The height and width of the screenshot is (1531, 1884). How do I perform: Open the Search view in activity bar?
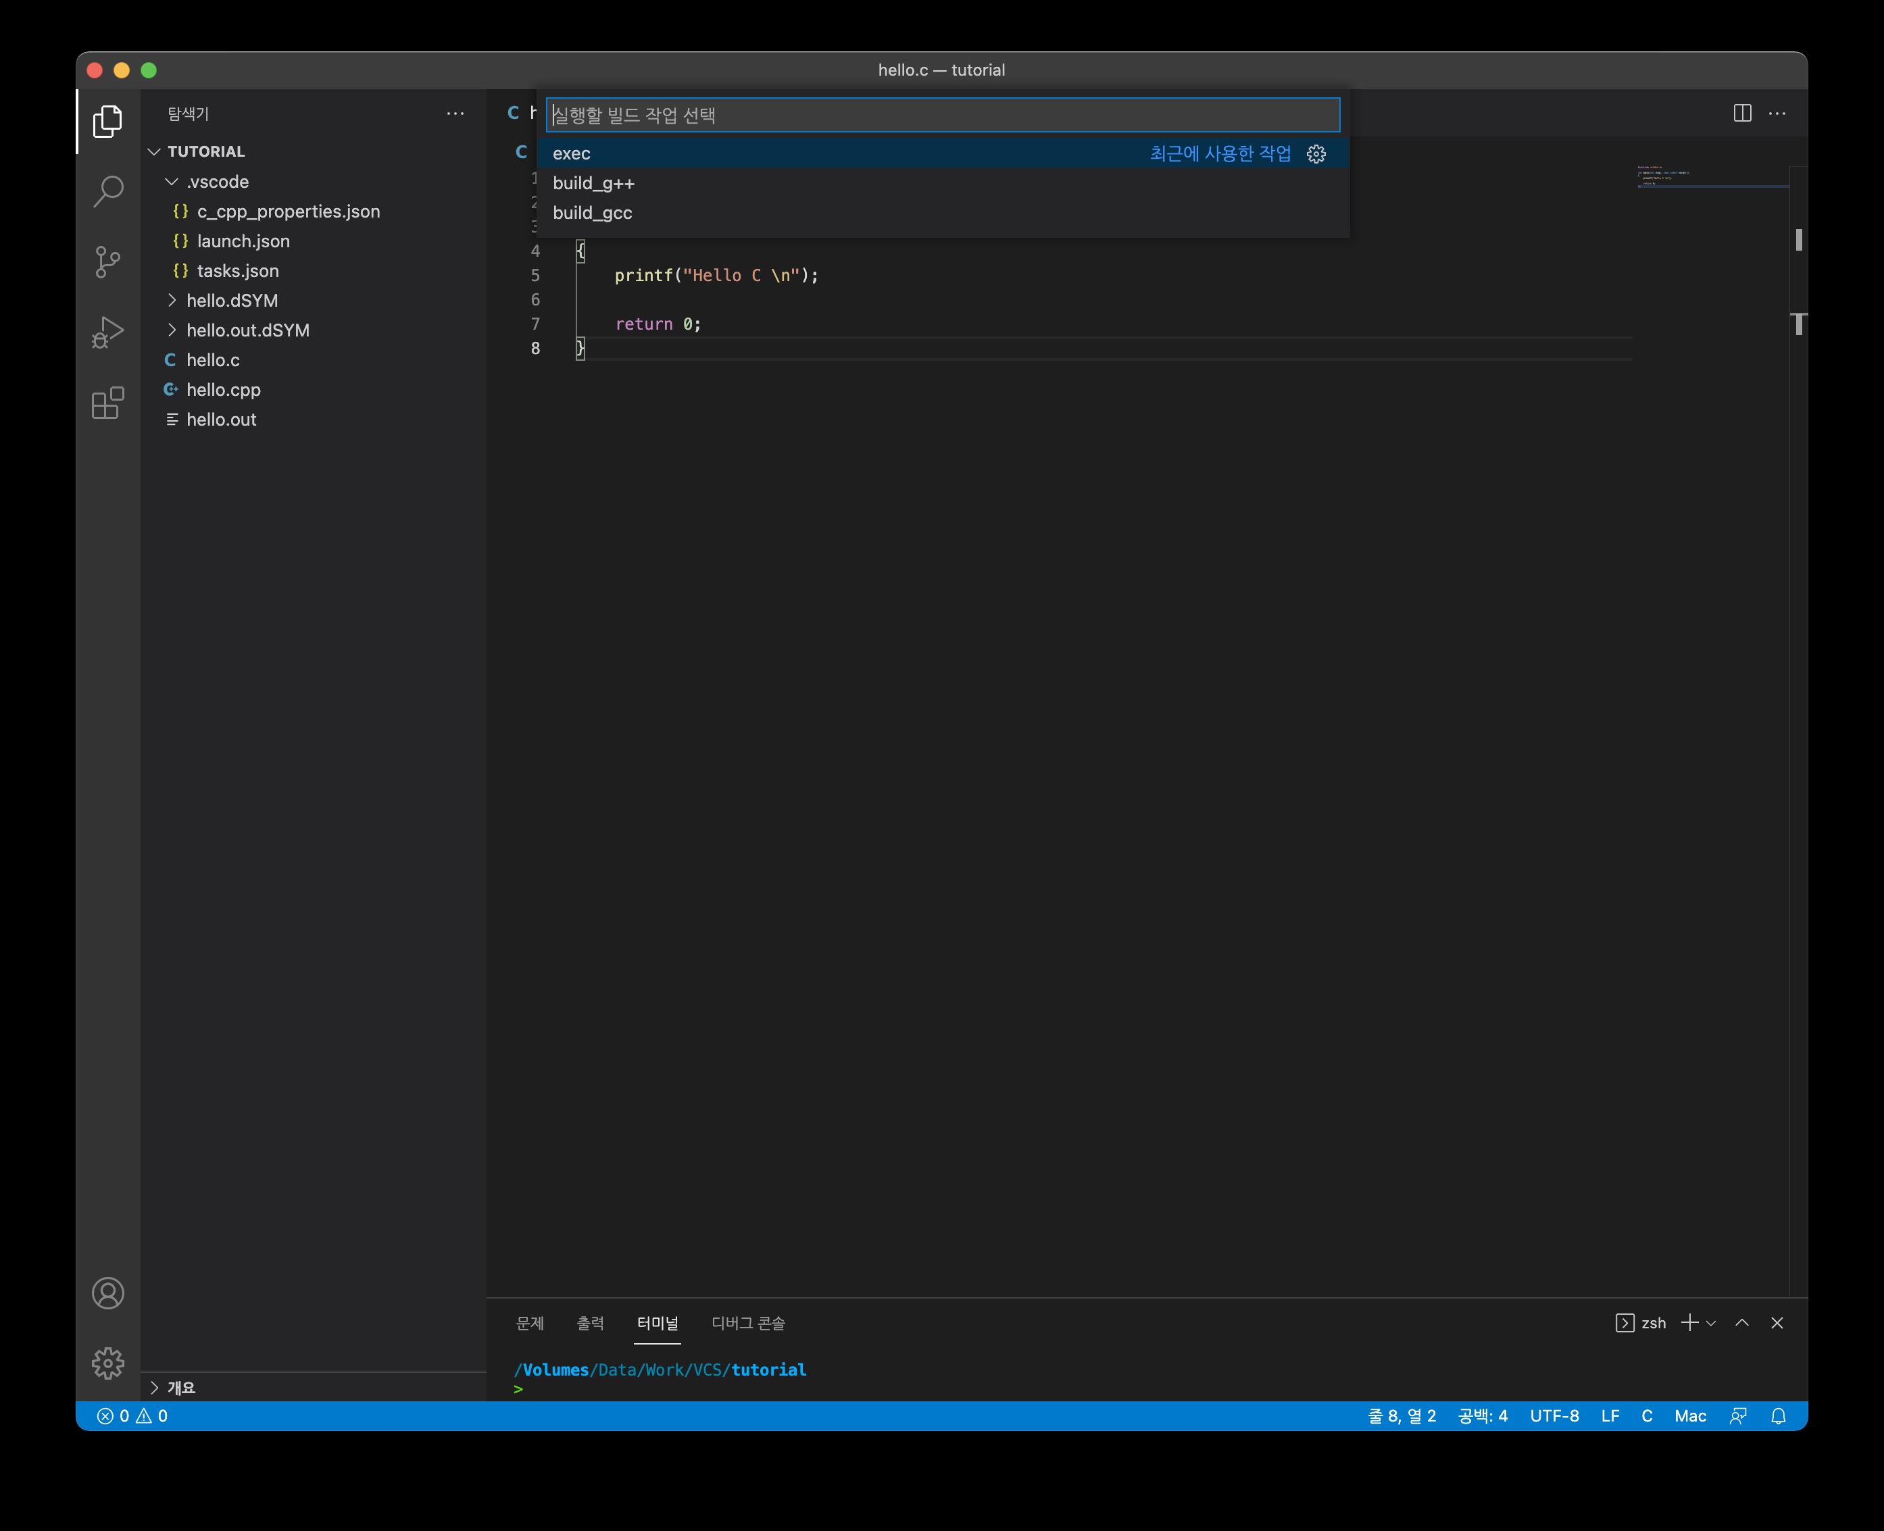(107, 191)
